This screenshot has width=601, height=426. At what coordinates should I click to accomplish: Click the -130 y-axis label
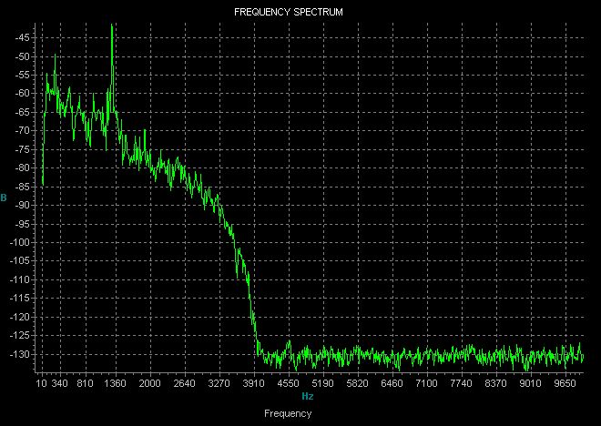18,354
